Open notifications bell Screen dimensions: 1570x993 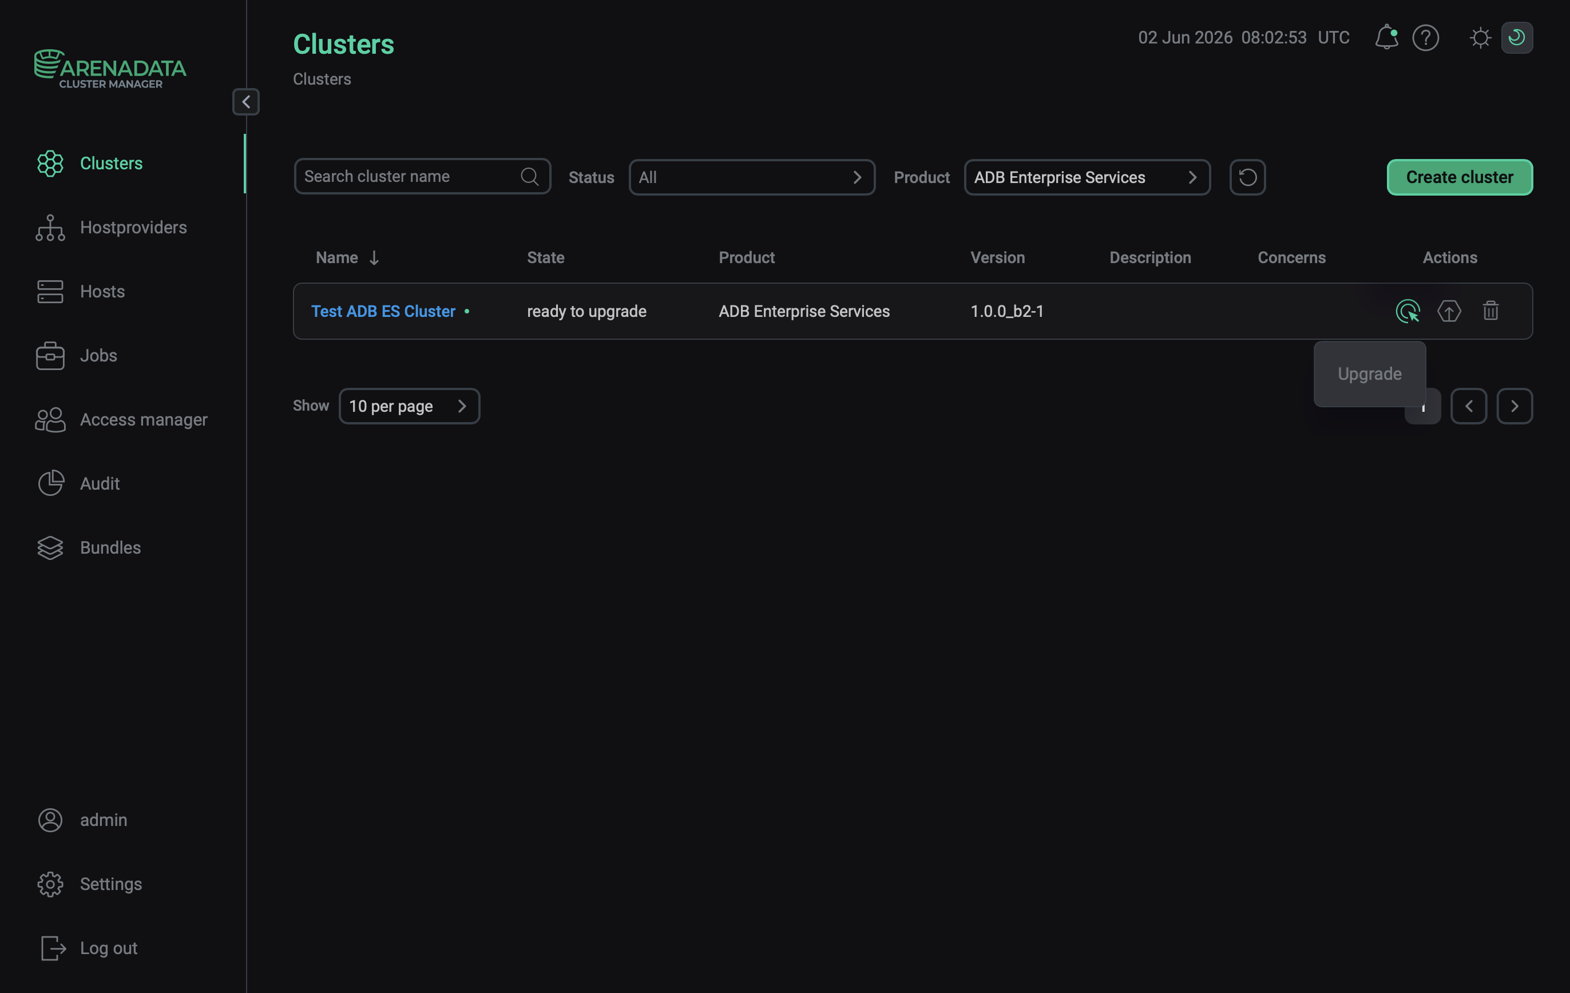pyautogui.click(x=1386, y=37)
